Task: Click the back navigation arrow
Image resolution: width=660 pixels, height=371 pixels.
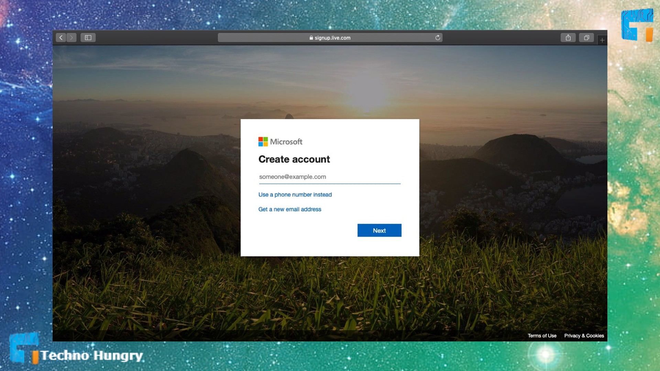Action: 60,37
